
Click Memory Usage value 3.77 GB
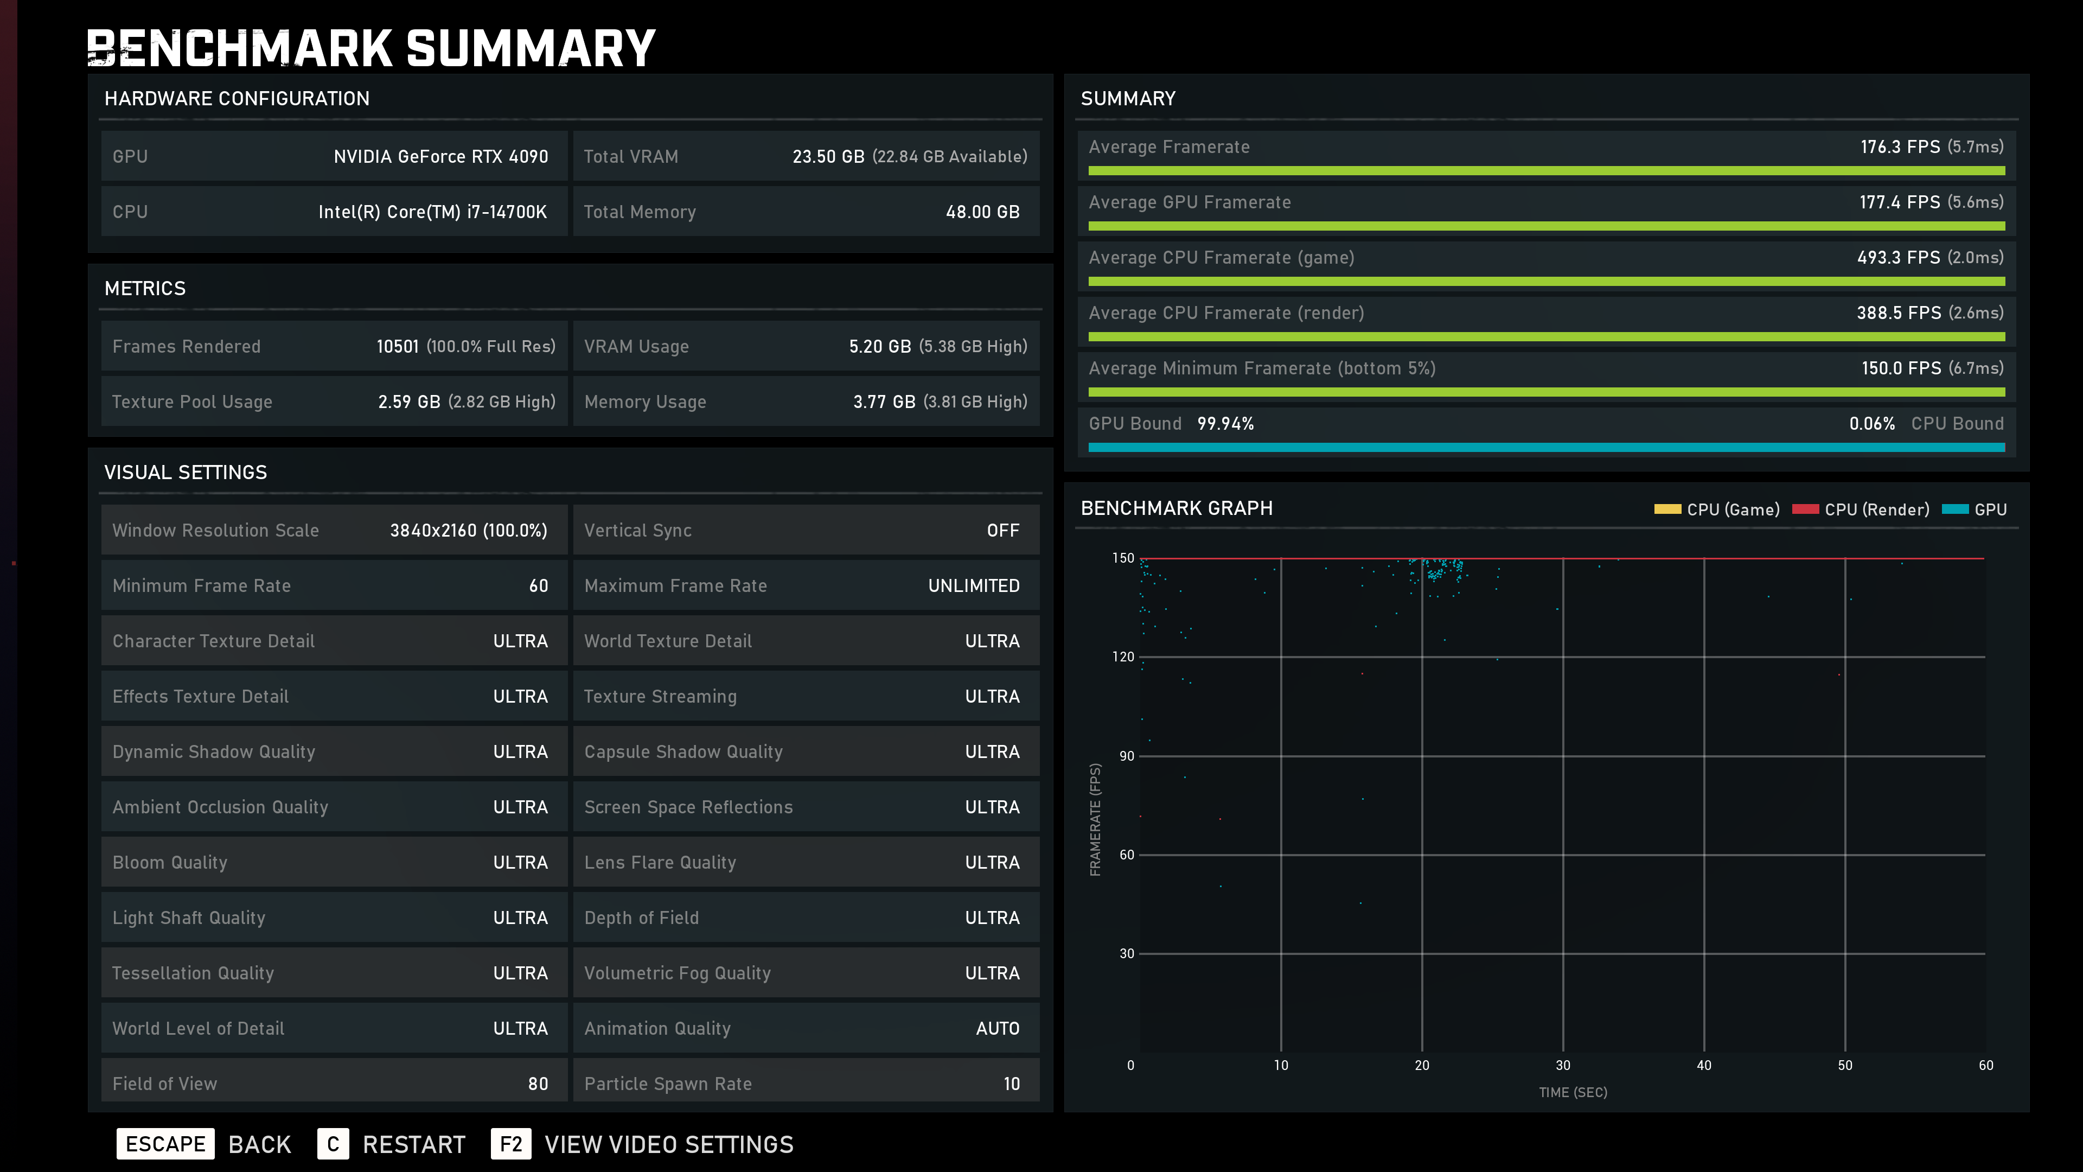pyautogui.click(x=885, y=402)
